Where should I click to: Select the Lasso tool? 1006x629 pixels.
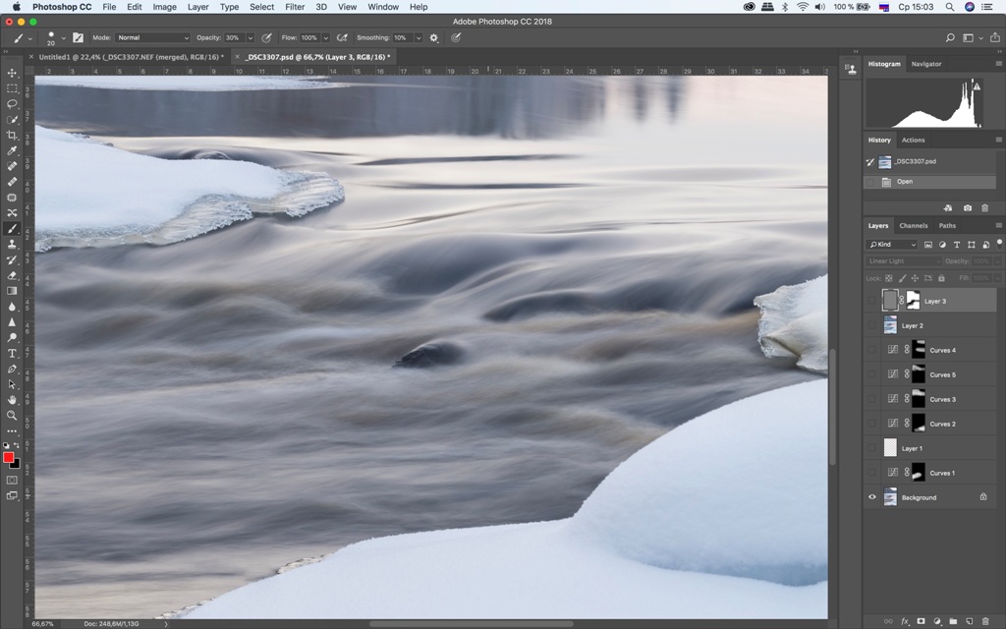[12, 104]
